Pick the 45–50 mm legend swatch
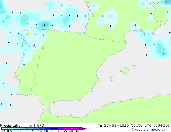Screen dimensions: 171x132 pos(79,128)
